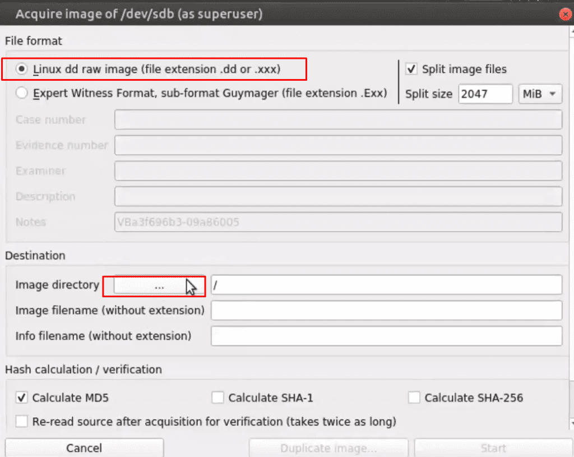574x457 pixels.
Task: Enable Calculate SHA-256 checkbox
Action: (x=414, y=398)
